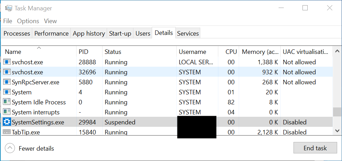This screenshot has height=161, width=342.
Task: Click the End task button
Action: click(315, 148)
